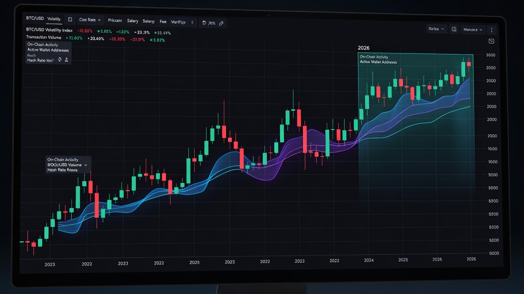Open the three-dot more options menu
The height and width of the screenshot is (294, 524).
[491, 30]
